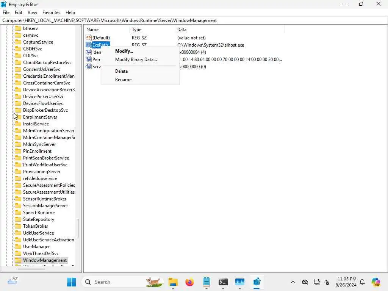
Task: Open the notifications bell icon
Action: (x=362, y=282)
